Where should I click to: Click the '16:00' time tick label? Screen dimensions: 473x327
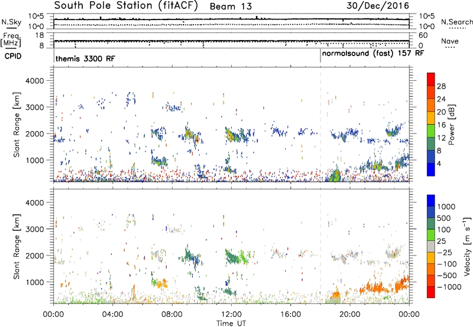(x=290, y=315)
